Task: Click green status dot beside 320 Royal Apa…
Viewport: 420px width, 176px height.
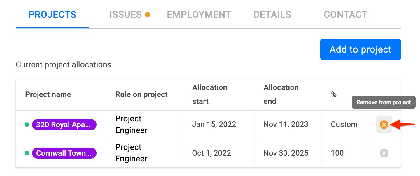Action: [x=27, y=125]
